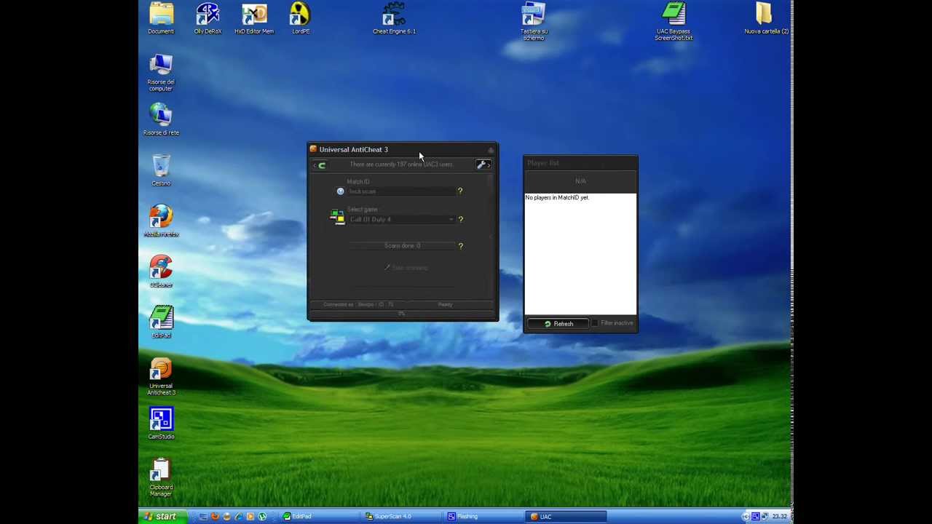932x524 pixels.
Task: Click the online UAC3 users status text
Action: [401, 164]
